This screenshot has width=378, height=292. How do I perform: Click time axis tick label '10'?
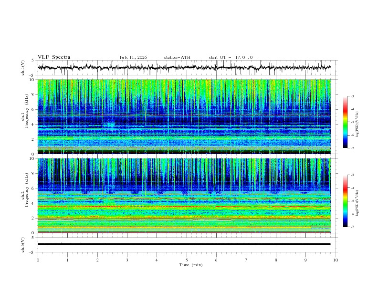336,260
